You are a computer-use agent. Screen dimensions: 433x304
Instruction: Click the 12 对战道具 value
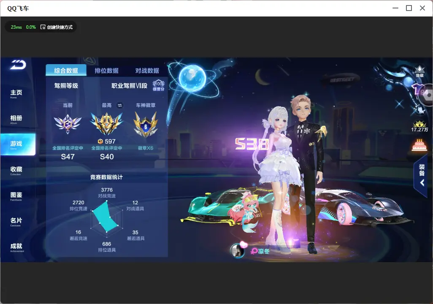point(135,203)
